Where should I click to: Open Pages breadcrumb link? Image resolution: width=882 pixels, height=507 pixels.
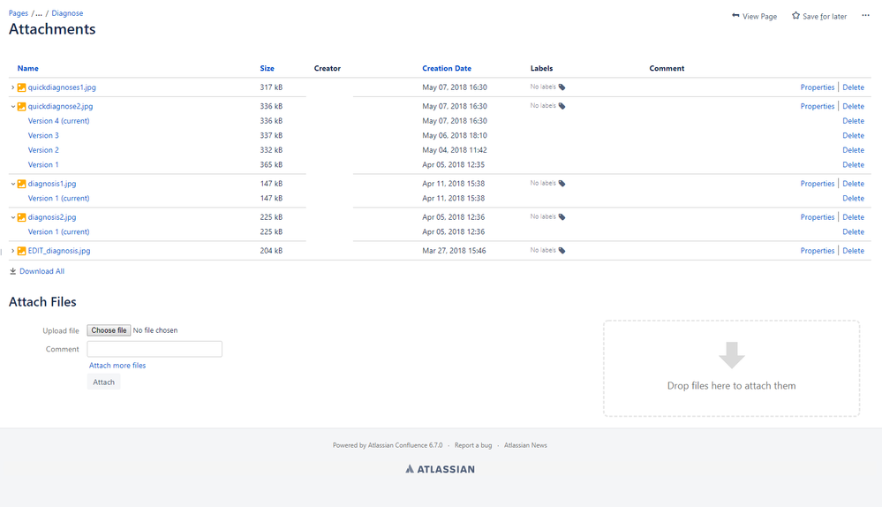click(18, 13)
